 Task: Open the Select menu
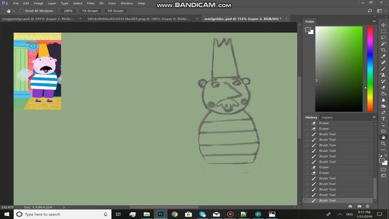pos(77,3)
